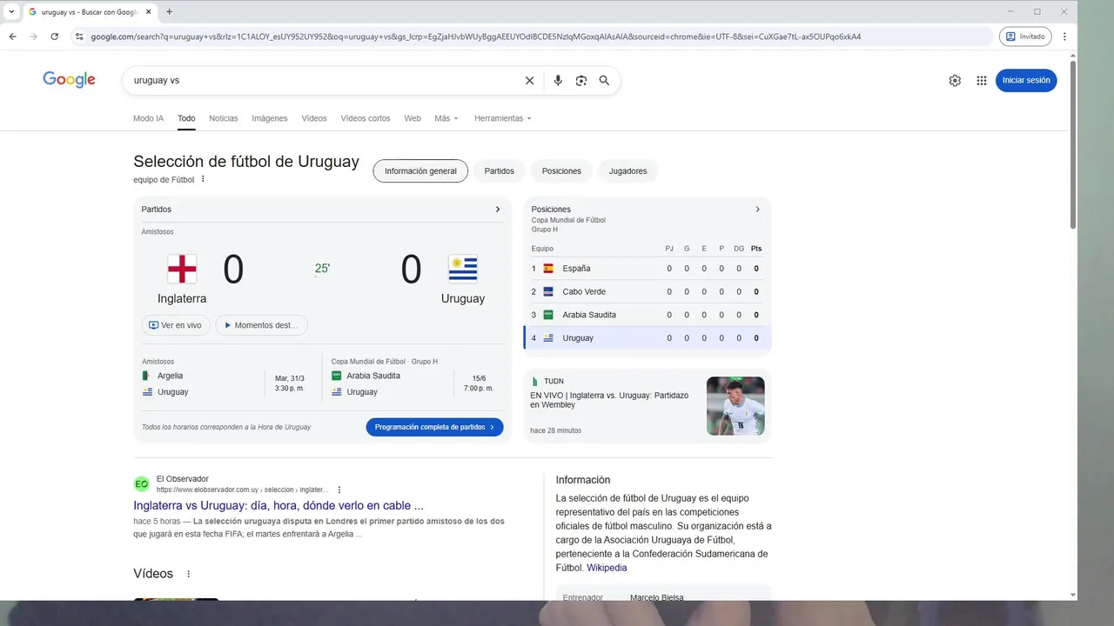Expand the Herramientas dropdown

tap(502, 118)
